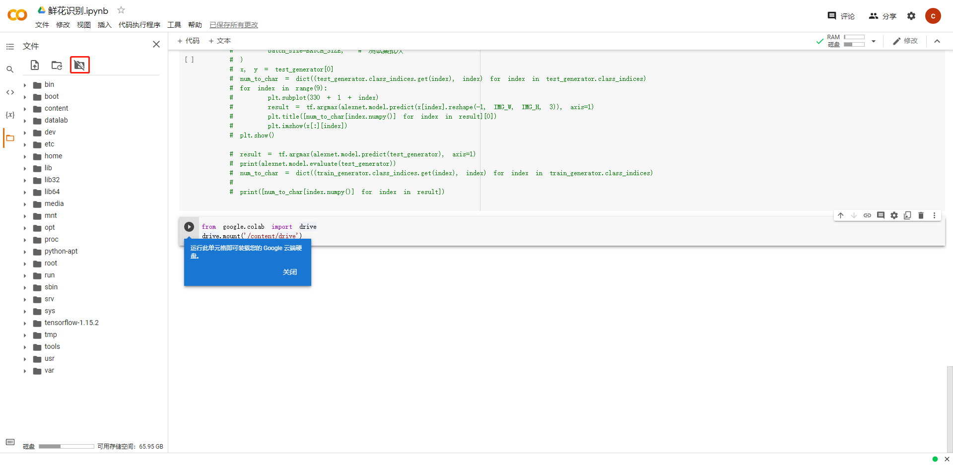Image resolution: width=953 pixels, height=465 pixels.
Task: Open notebook settings gear in header
Action: pos(911,16)
